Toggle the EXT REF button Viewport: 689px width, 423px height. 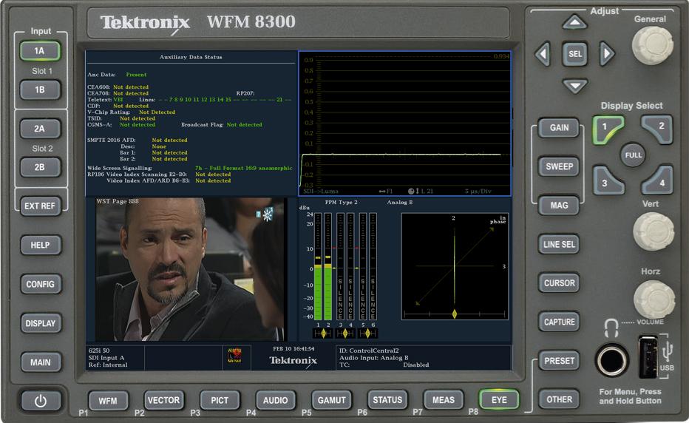[39, 206]
